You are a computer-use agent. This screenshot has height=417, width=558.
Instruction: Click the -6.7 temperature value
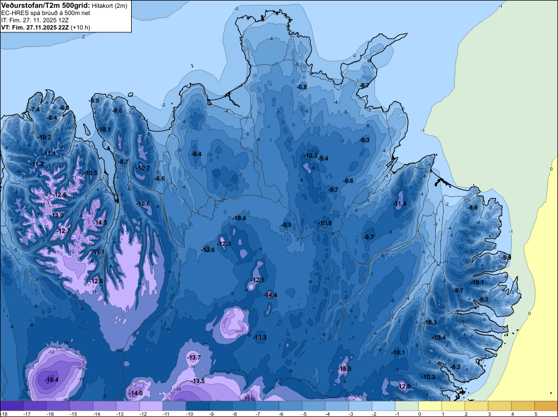364,86
